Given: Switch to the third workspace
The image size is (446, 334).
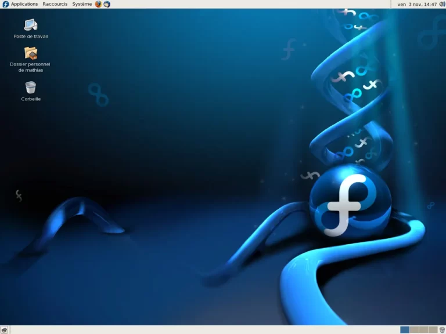Looking at the screenshot, I should pos(423,329).
